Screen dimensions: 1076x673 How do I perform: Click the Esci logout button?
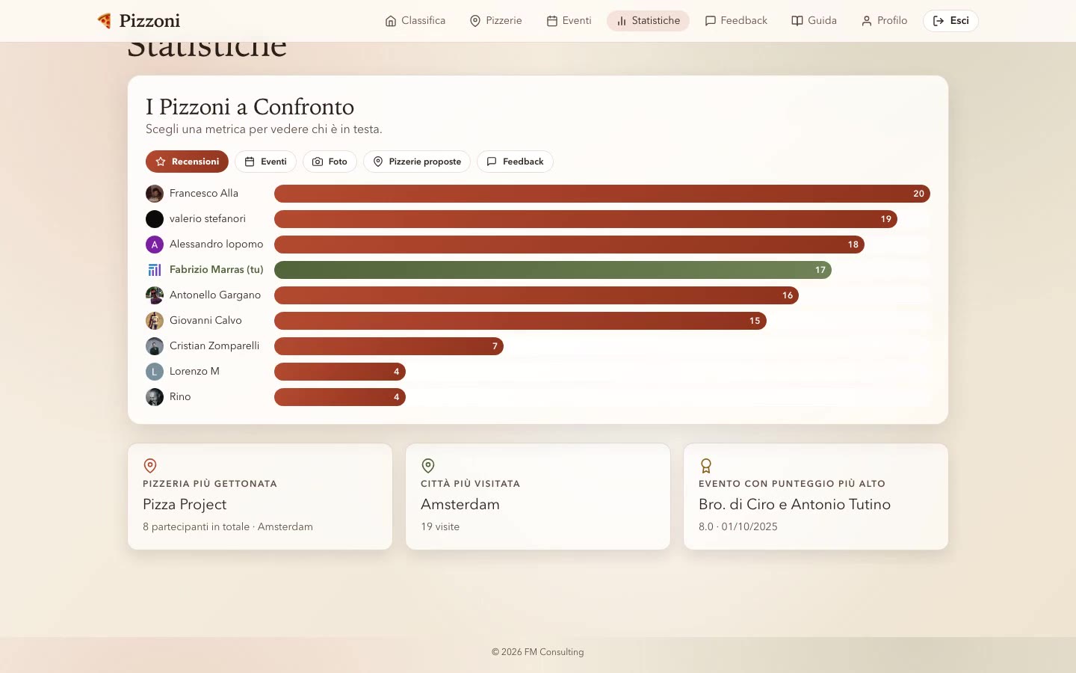(x=950, y=21)
